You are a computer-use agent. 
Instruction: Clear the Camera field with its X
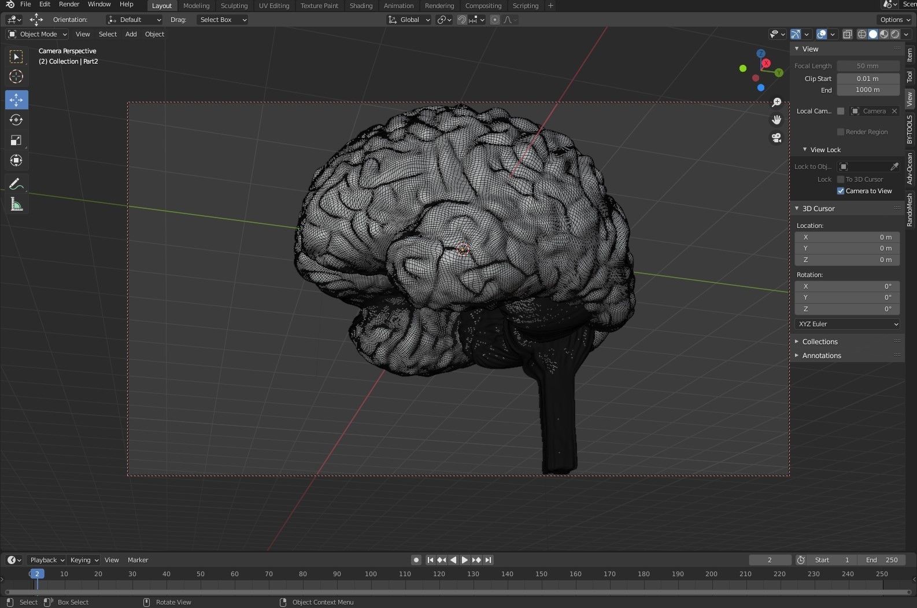coord(894,111)
